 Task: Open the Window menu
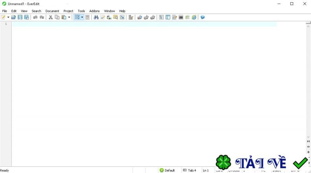tap(110, 11)
